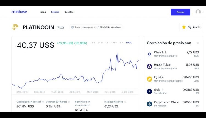Go to the Inicio tab
Screen dimensions: 206x118
[43, 12]
